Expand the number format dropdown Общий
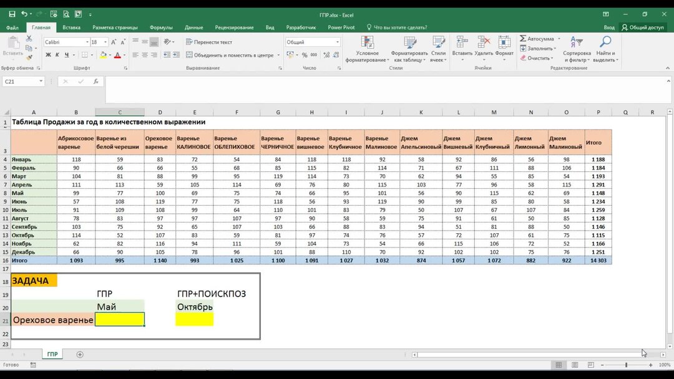The image size is (674, 379). pos(338,42)
